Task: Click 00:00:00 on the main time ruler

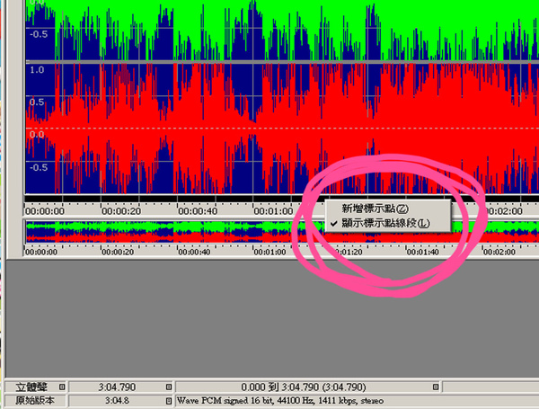Action: pyautogui.click(x=45, y=211)
